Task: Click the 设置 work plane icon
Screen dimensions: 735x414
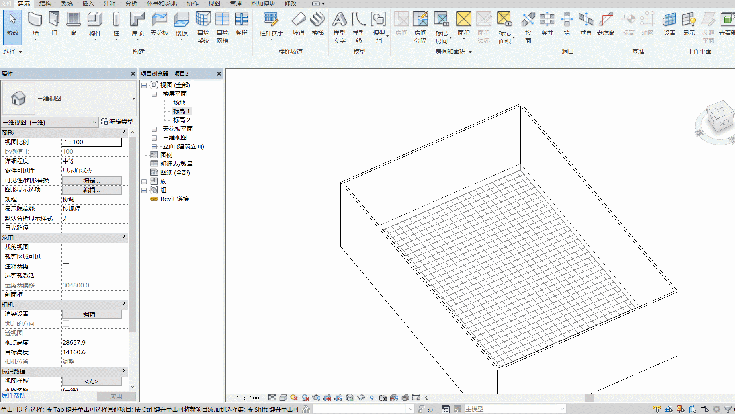Action: (x=670, y=24)
